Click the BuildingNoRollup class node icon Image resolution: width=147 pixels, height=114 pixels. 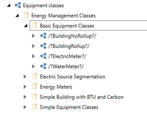43,36
